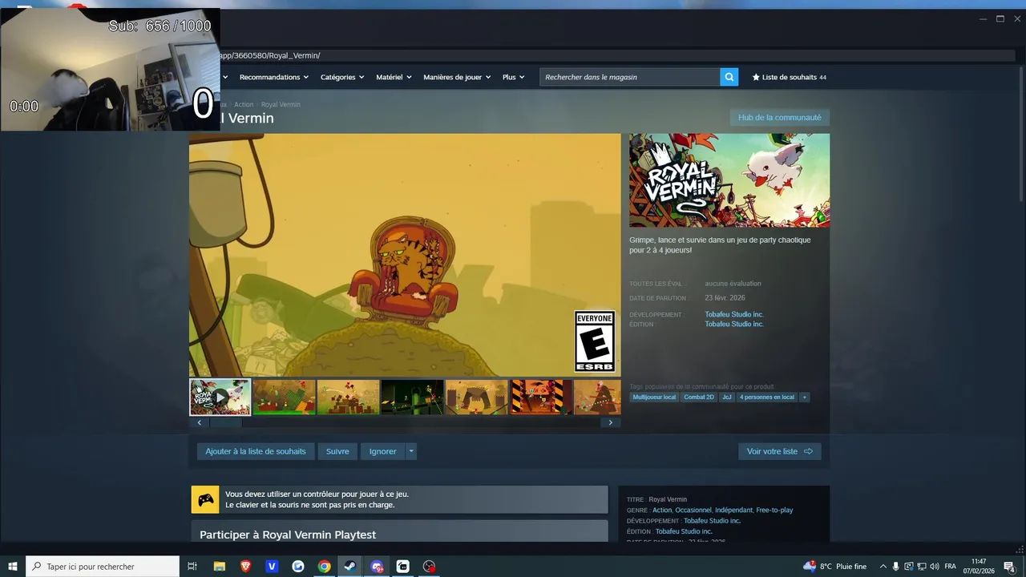Screen dimensions: 1026x577
Task: Open the white square-face app on taskbar
Action: click(403, 567)
